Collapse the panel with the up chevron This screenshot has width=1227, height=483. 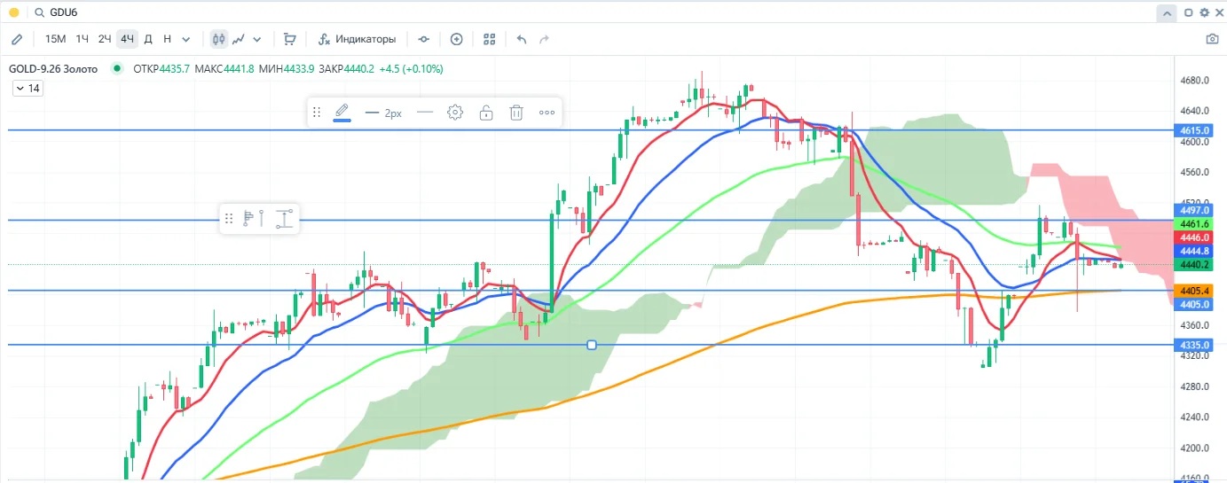[1166, 12]
